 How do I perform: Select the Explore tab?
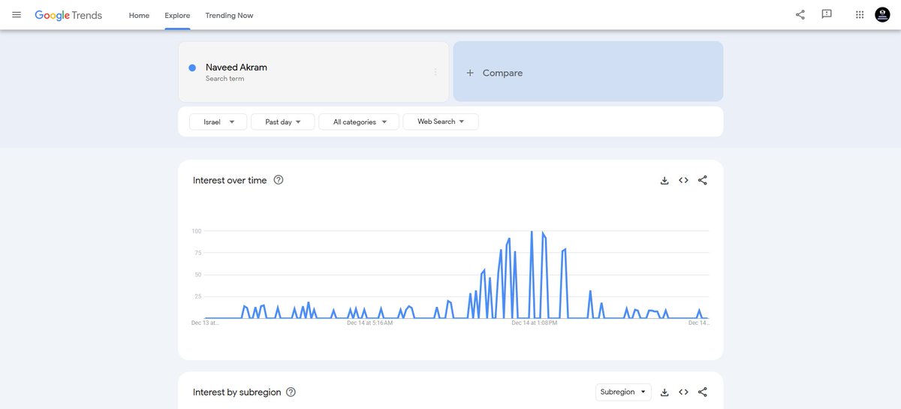177,15
